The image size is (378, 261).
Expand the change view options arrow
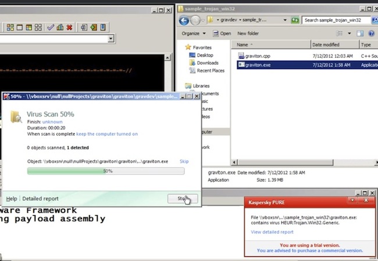pyautogui.click(x=350, y=34)
